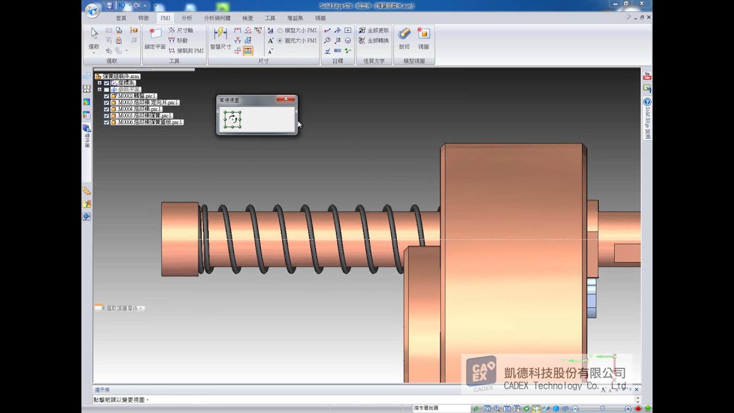Expand the 座標系 tree node

pyautogui.click(x=99, y=83)
